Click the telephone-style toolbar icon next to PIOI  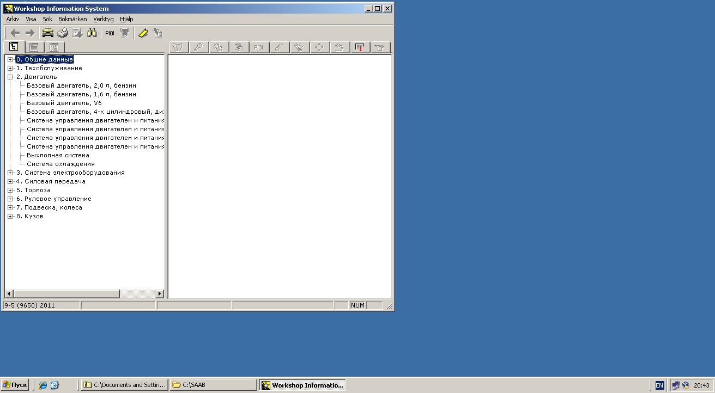(x=125, y=33)
